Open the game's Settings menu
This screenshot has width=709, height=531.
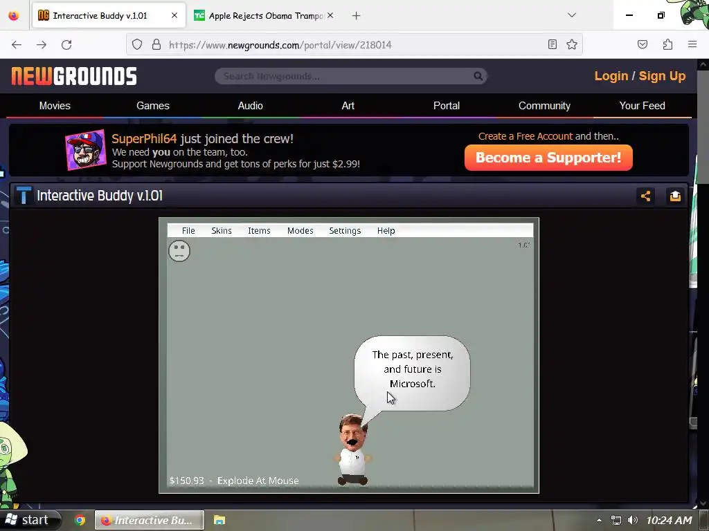click(345, 231)
